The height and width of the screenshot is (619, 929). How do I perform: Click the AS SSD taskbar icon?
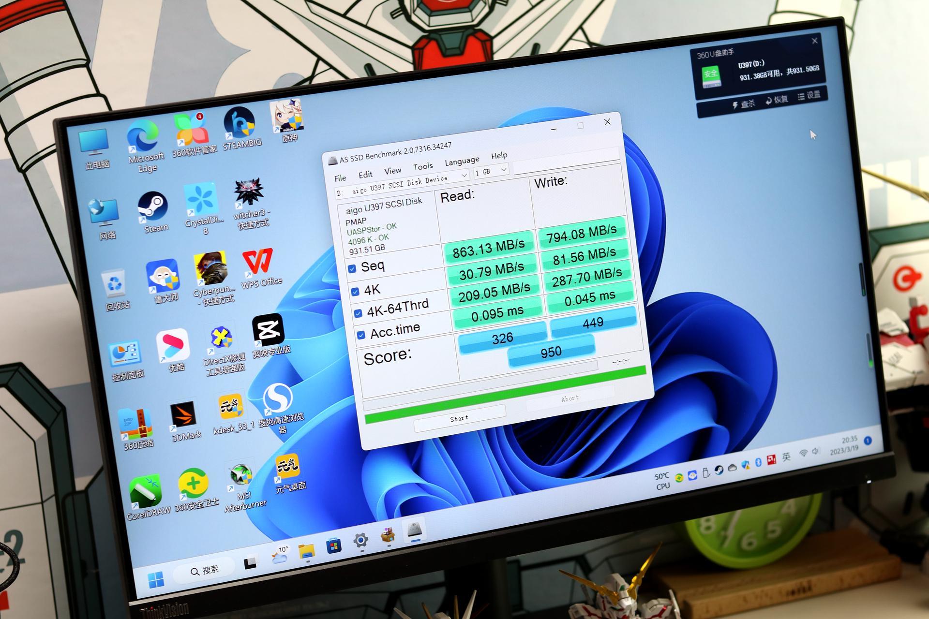[x=415, y=530]
